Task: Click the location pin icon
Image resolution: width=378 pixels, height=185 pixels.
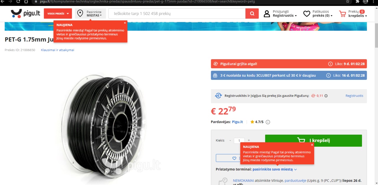Action: [80, 14]
